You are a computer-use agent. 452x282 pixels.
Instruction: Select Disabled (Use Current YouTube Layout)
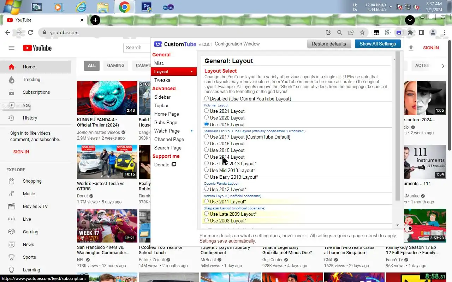click(x=207, y=99)
